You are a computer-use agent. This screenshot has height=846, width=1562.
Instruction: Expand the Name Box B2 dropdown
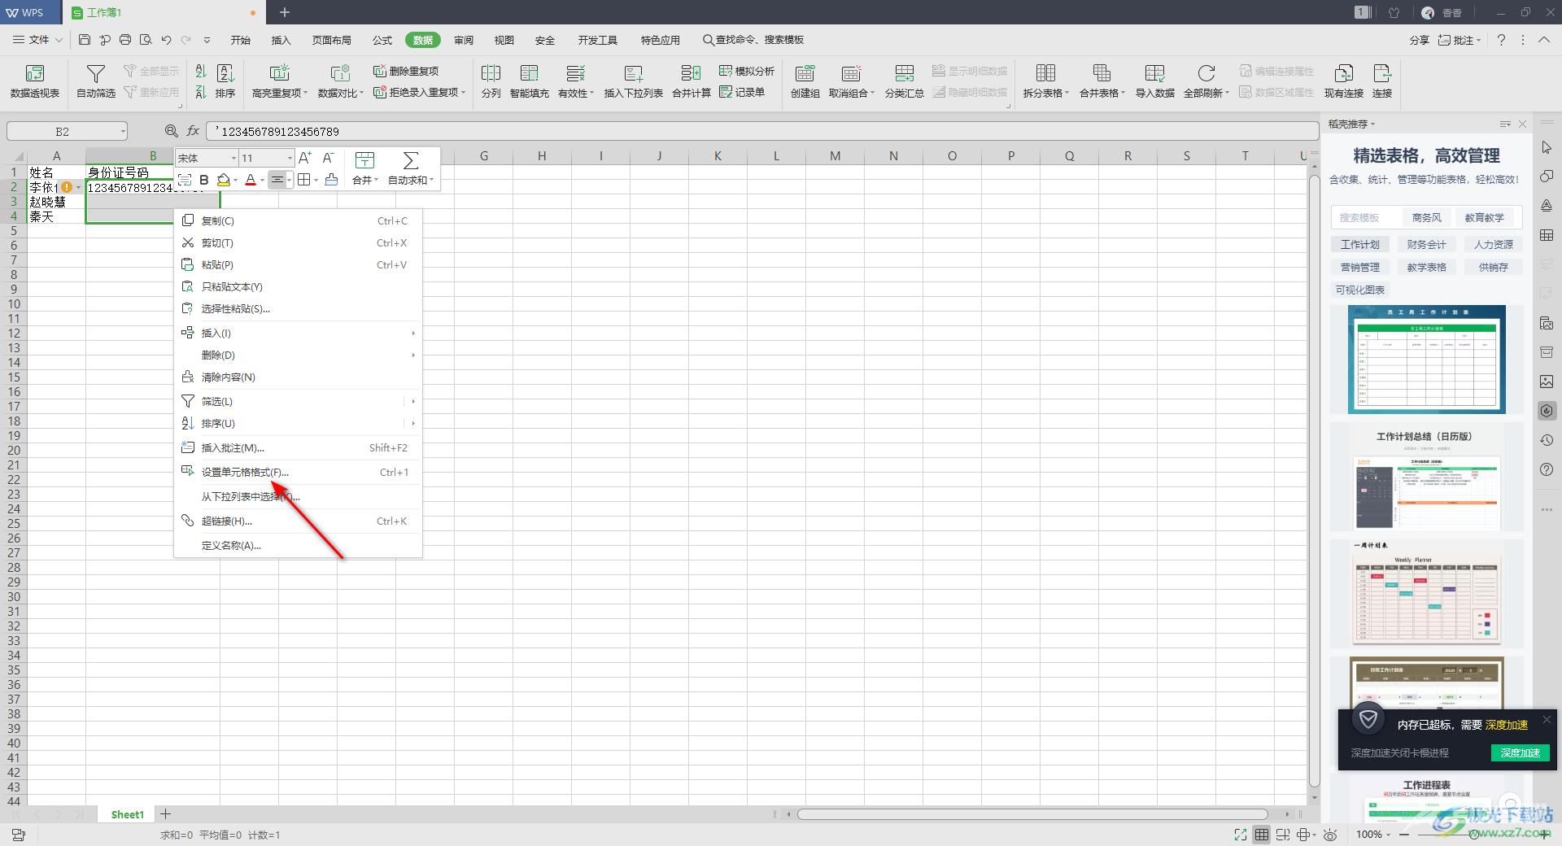123,131
